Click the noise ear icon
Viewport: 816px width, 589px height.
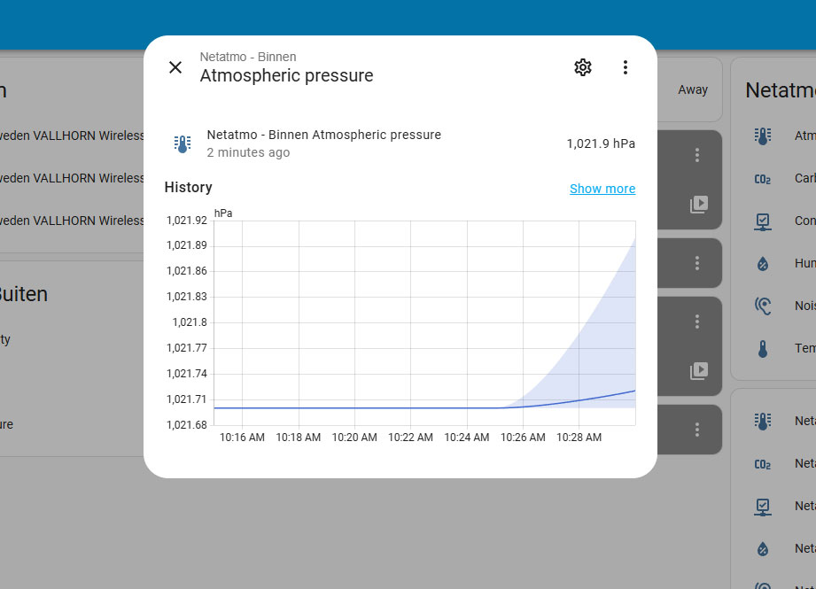(x=763, y=306)
